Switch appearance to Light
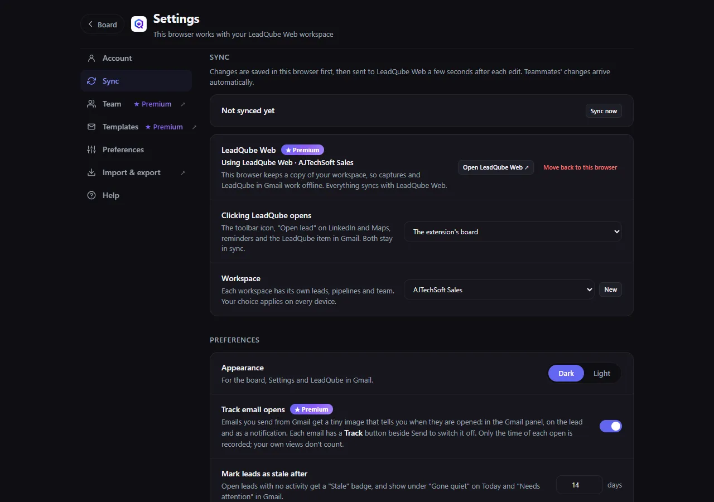The width and height of the screenshot is (714, 502). 602,373
